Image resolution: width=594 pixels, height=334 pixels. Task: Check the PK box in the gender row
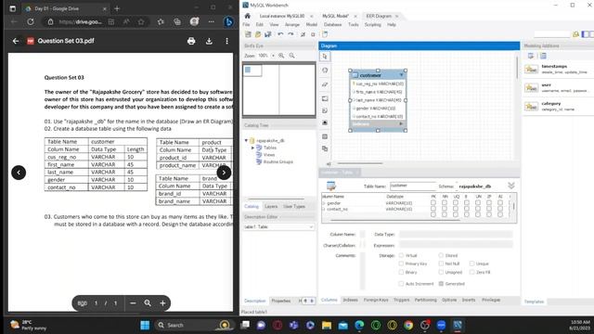click(x=433, y=203)
